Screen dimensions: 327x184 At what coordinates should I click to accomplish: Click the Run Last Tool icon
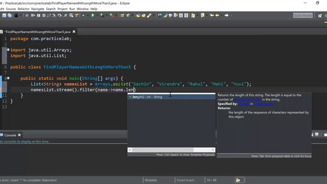click(x=112, y=15)
